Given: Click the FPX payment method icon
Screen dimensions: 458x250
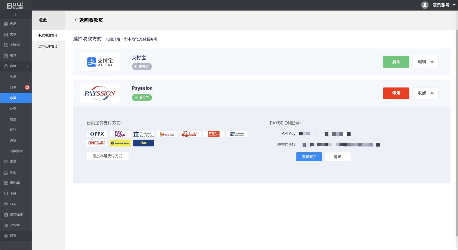Looking at the screenshot, I should pyautogui.click(x=97, y=134).
